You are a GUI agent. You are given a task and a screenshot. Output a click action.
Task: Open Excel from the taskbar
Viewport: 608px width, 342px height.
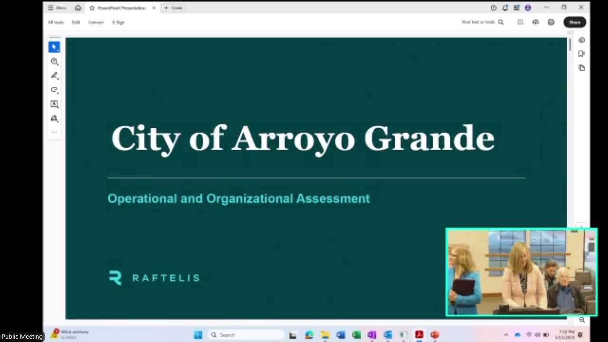(356, 335)
